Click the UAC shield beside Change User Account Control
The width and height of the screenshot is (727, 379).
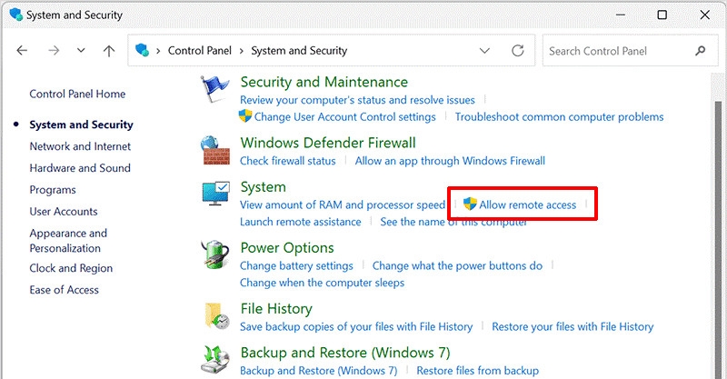pyautogui.click(x=245, y=116)
